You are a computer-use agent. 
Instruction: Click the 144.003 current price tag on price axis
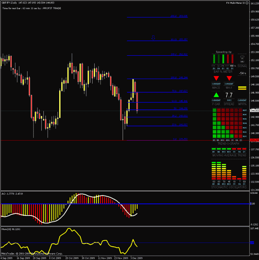point(254,110)
